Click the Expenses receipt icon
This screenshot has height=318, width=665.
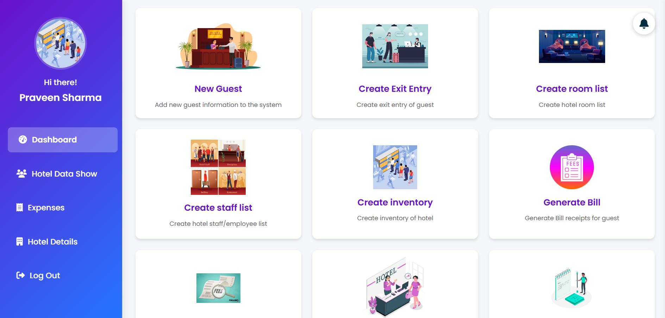(x=20, y=208)
